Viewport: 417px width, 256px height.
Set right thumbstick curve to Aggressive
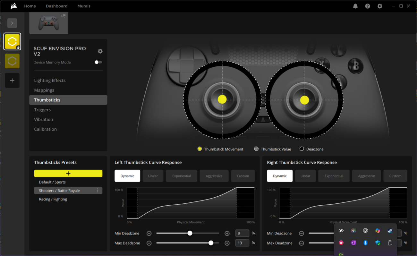coord(366,176)
